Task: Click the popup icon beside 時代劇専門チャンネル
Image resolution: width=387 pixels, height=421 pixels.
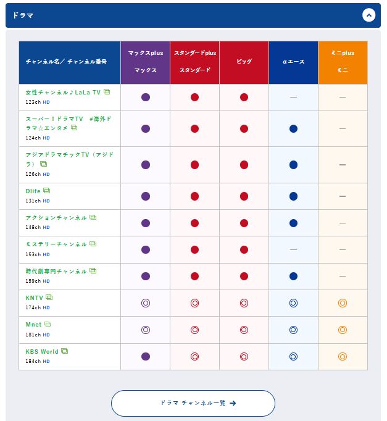Action: (93, 270)
